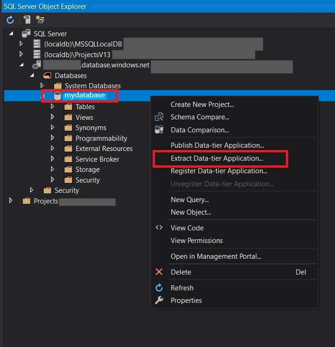Choose Extract Data-tier Application from the menu
This screenshot has width=335, height=347.
217,158
